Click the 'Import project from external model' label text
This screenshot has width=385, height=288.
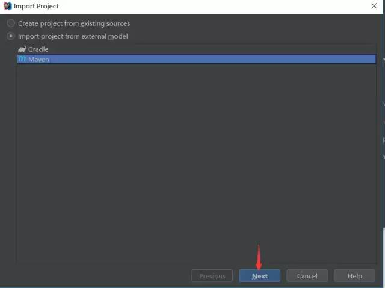[x=73, y=36]
